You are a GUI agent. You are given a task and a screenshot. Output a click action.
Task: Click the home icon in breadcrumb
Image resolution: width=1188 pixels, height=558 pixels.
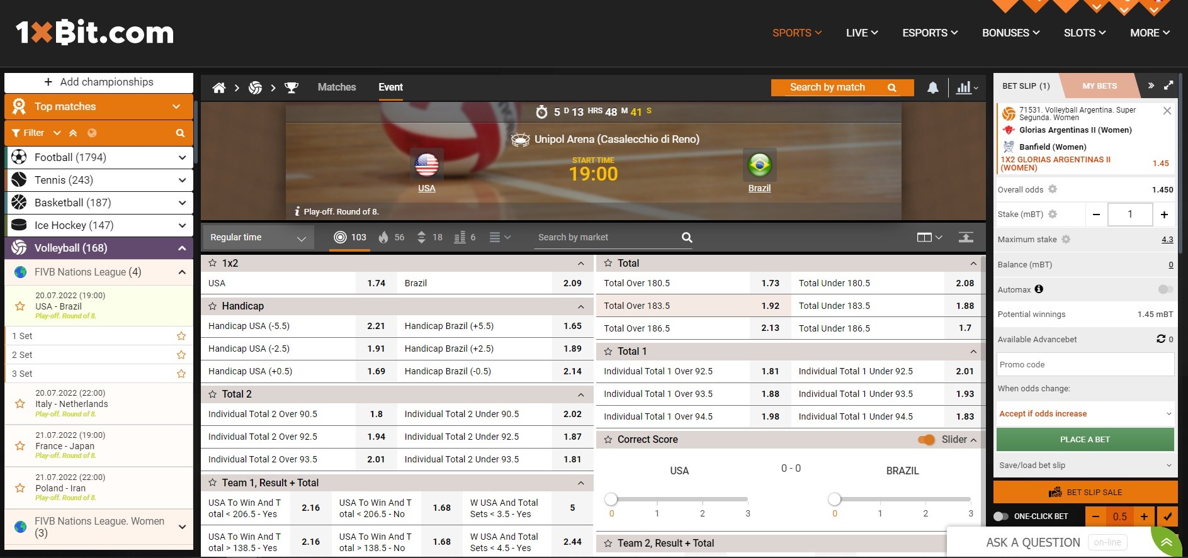(218, 87)
